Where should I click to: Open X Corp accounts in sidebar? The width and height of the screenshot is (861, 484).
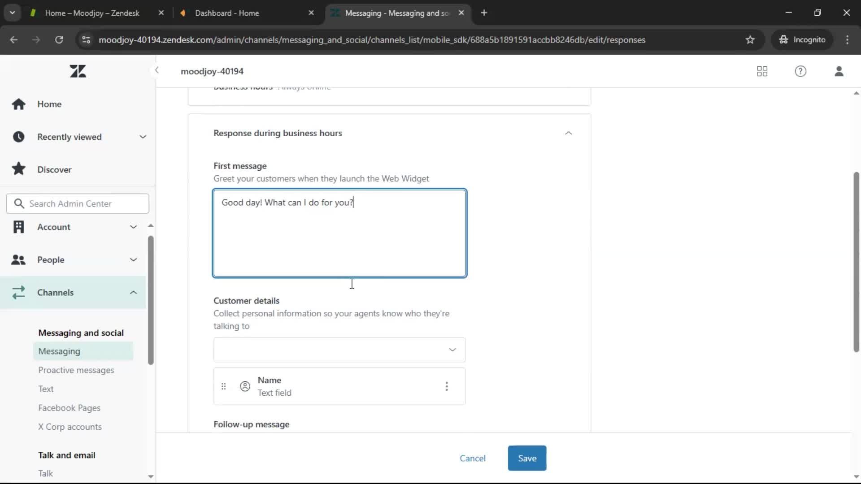point(70,427)
